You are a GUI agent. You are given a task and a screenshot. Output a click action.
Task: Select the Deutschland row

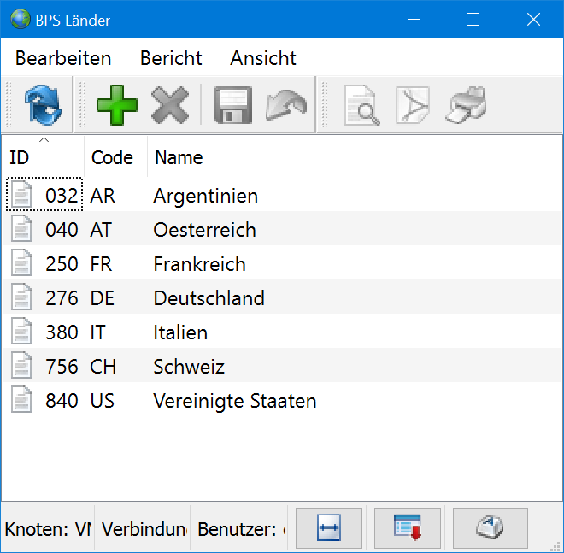209,298
